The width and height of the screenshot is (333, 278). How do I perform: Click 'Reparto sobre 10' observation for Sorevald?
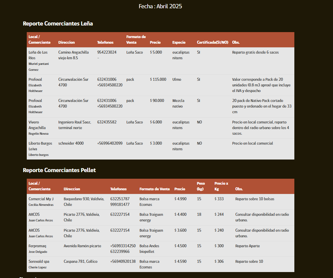[x=249, y=261]
